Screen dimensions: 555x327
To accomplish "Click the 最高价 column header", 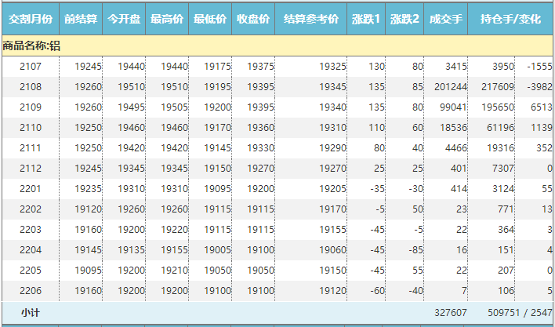I will pyautogui.click(x=167, y=18).
